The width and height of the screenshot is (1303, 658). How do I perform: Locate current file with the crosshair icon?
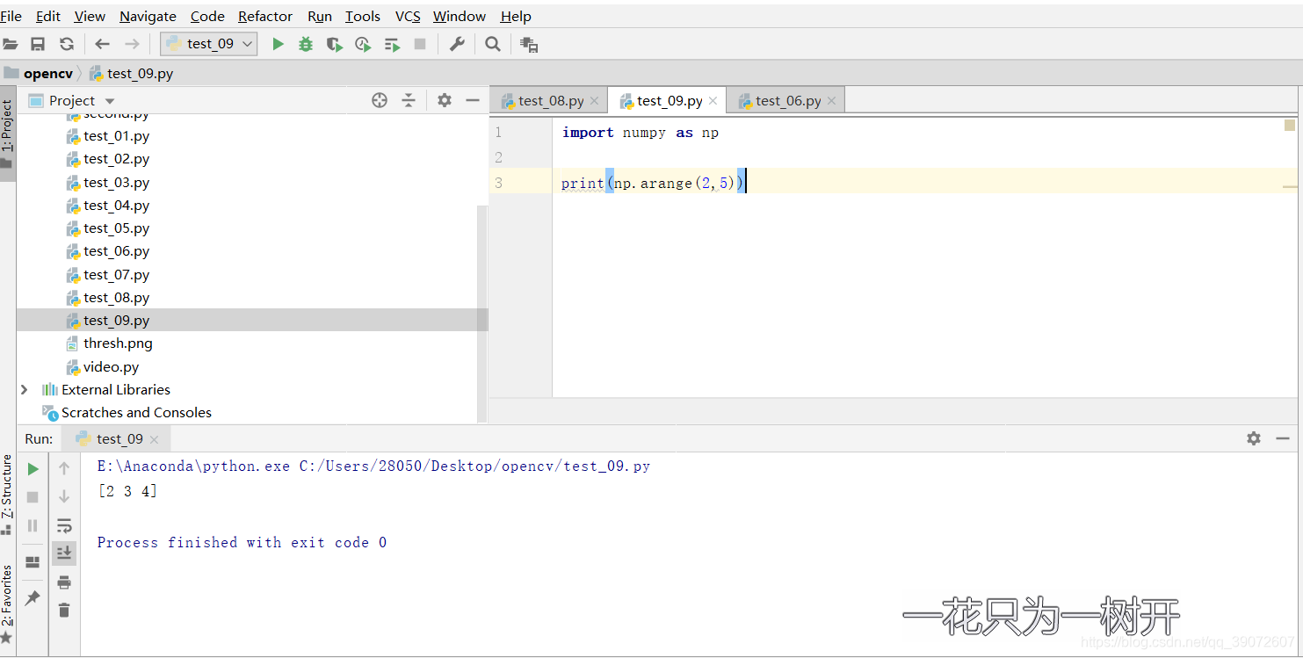click(380, 100)
